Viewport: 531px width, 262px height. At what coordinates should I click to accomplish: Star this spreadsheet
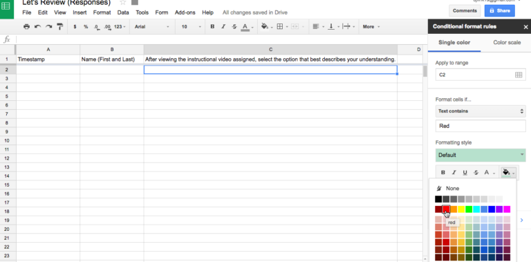pos(123,2)
